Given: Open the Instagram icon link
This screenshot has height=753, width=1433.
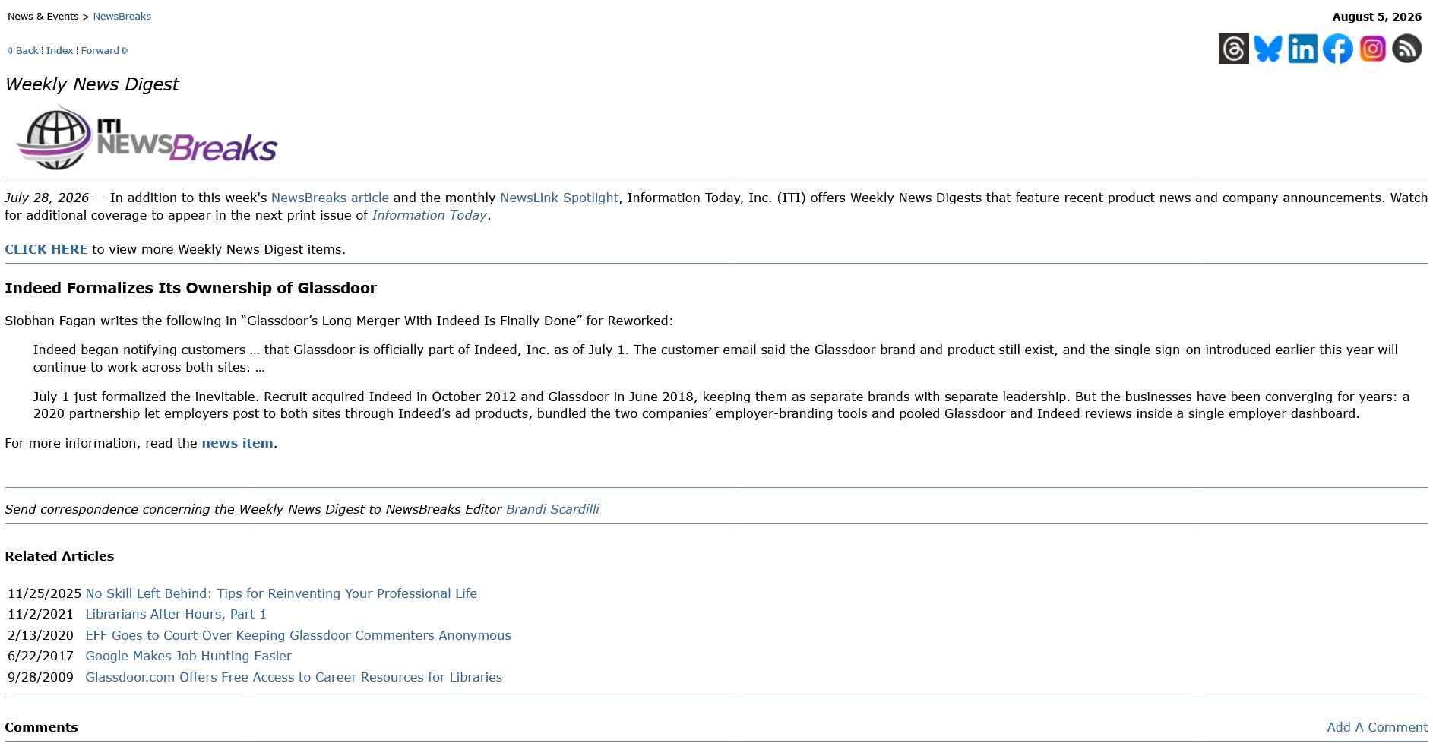Looking at the screenshot, I should tap(1373, 49).
